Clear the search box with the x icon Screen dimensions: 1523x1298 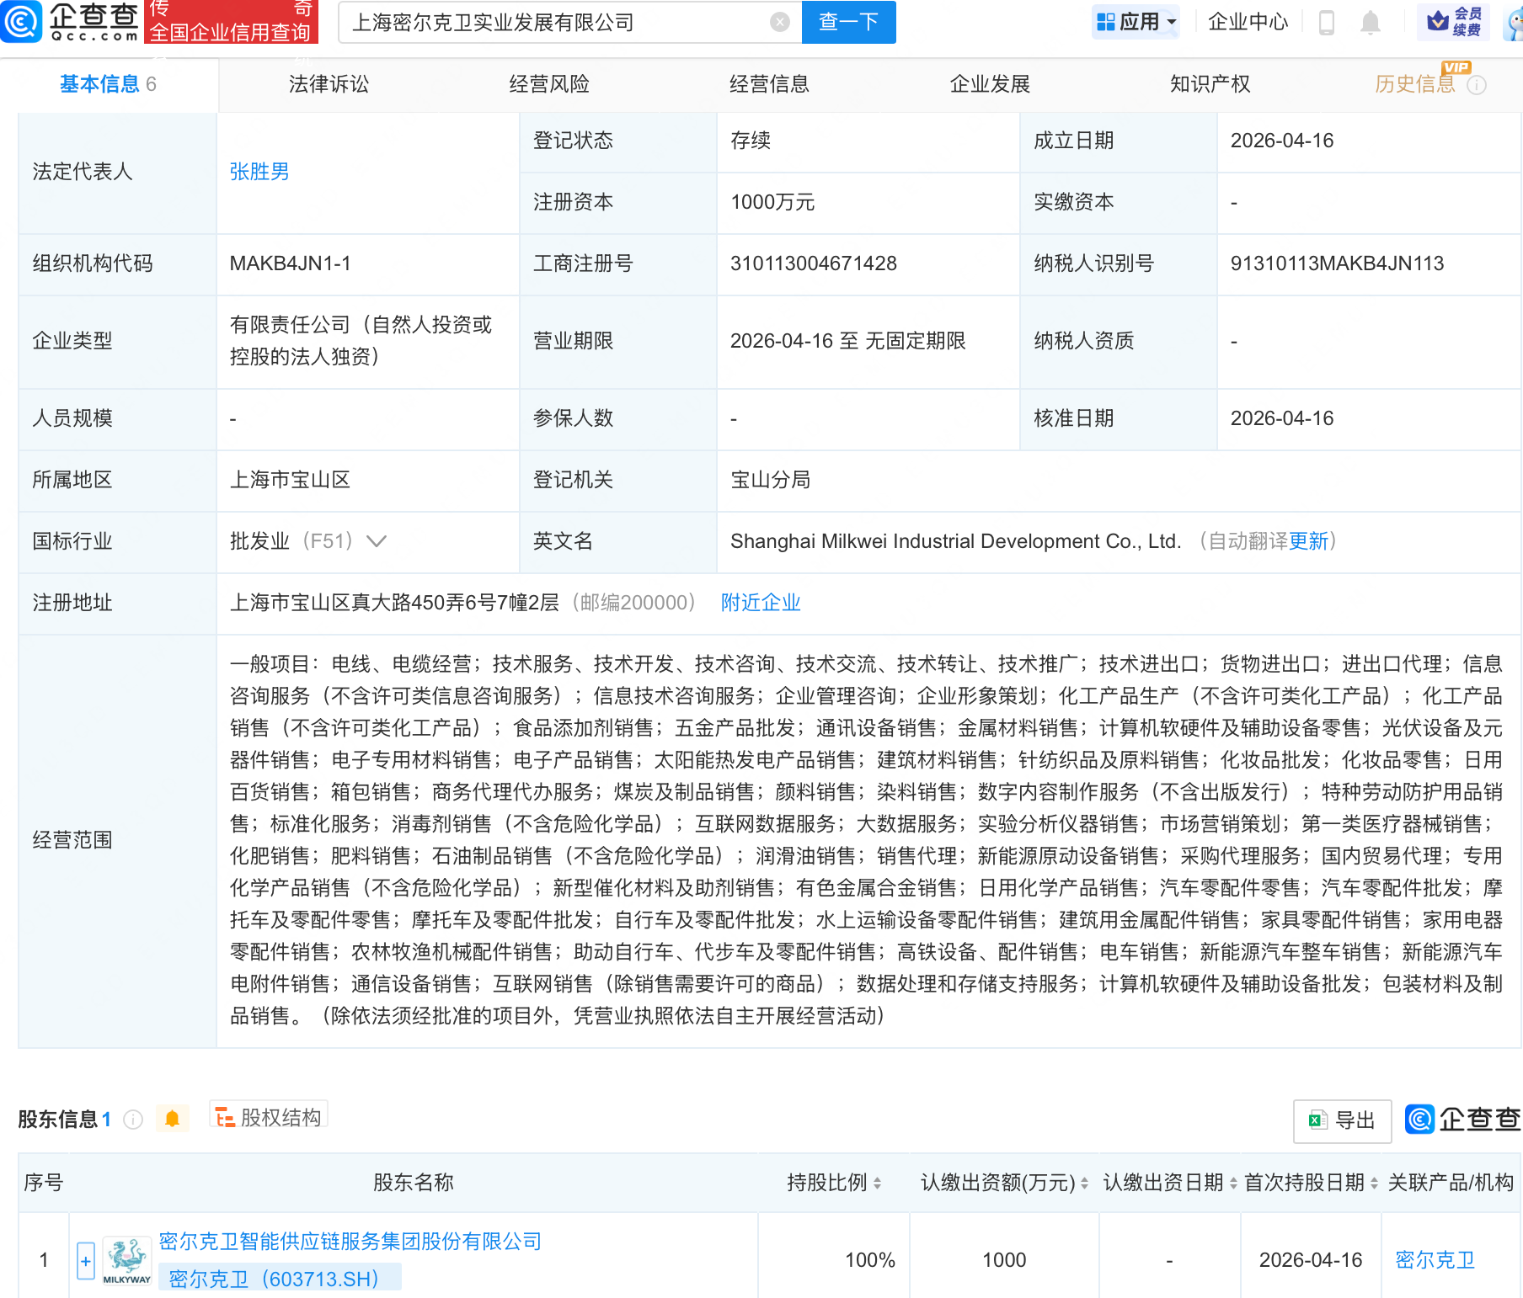pos(779,23)
